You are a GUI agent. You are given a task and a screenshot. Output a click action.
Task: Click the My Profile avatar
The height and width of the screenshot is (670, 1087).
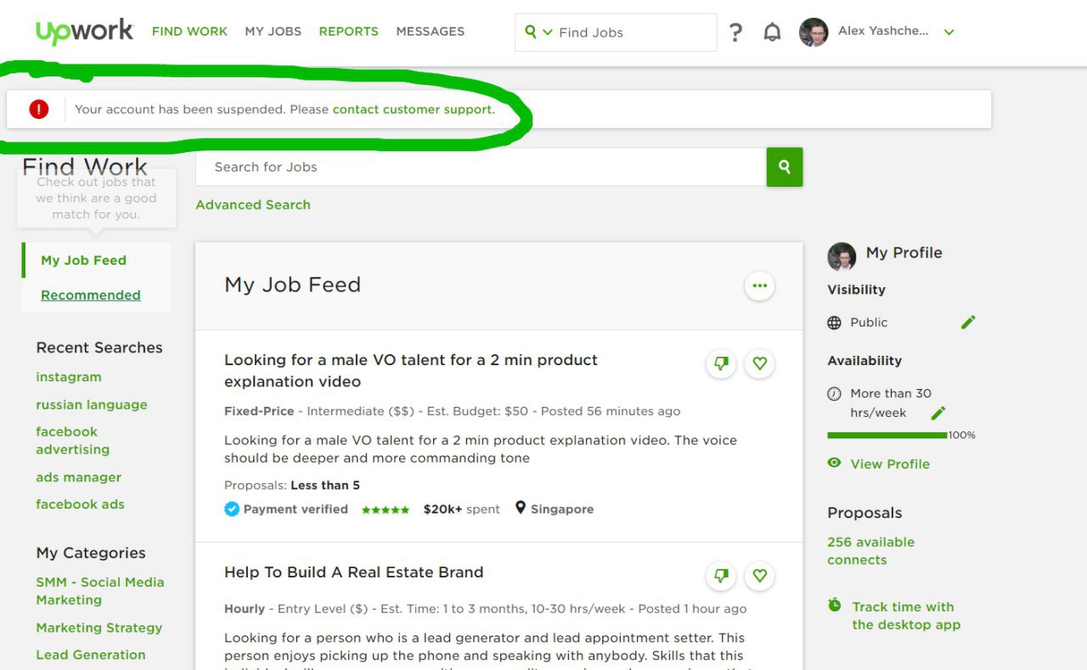(842, 256)
